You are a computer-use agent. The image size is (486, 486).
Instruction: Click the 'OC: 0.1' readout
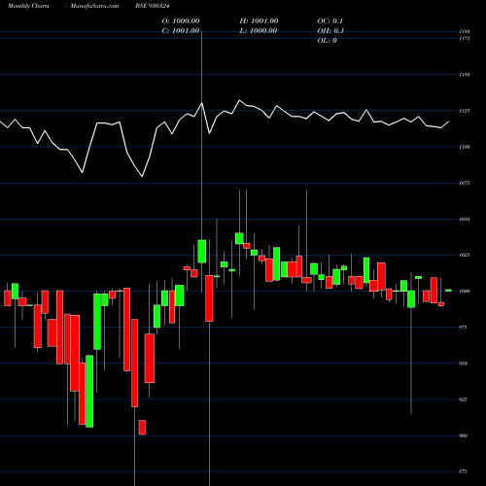point(330,21)
